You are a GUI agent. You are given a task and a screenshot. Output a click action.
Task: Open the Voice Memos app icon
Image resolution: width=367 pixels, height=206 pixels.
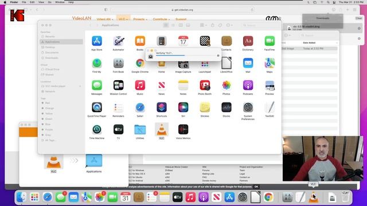coord(183,129)
